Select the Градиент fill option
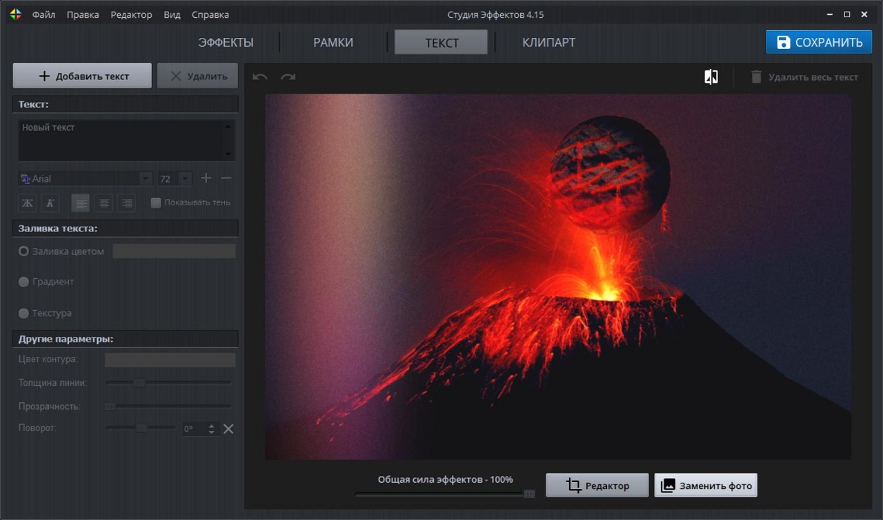The width and height of the screenshot is (883, 520). (24, 282)
